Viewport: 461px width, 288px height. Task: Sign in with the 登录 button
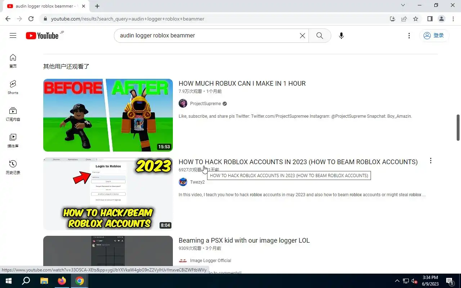pyautogui.click(x=434, y=36)
